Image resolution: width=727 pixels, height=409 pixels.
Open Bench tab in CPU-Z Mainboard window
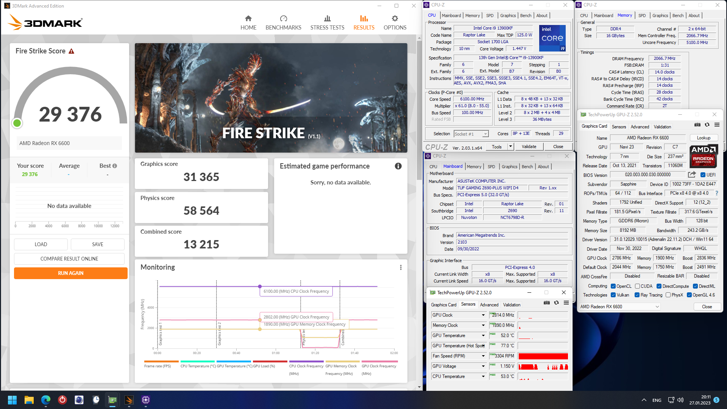(x=527, y=167)
